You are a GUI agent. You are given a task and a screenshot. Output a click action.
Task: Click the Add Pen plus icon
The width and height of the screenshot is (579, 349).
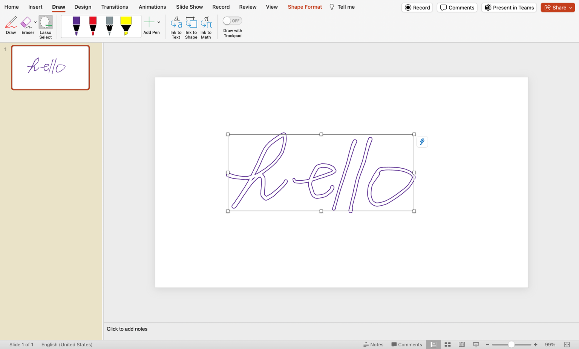(x=149, y=23)
